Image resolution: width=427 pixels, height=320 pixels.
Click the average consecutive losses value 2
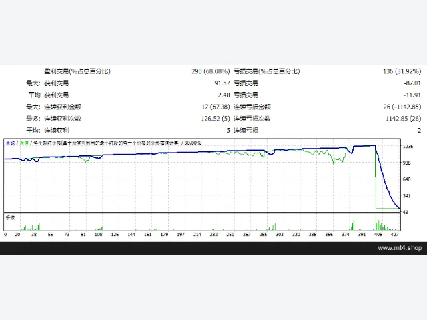tap(420, 131)
